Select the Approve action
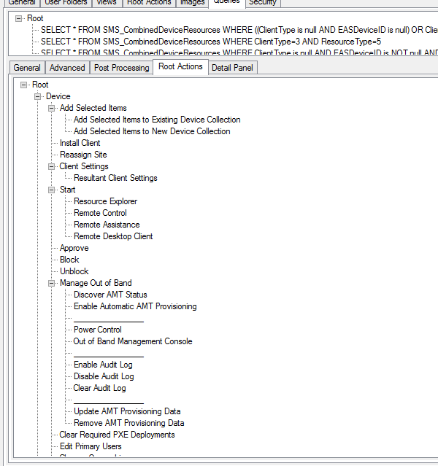This screenshot has width=438, height=466. tap(74, 248)
